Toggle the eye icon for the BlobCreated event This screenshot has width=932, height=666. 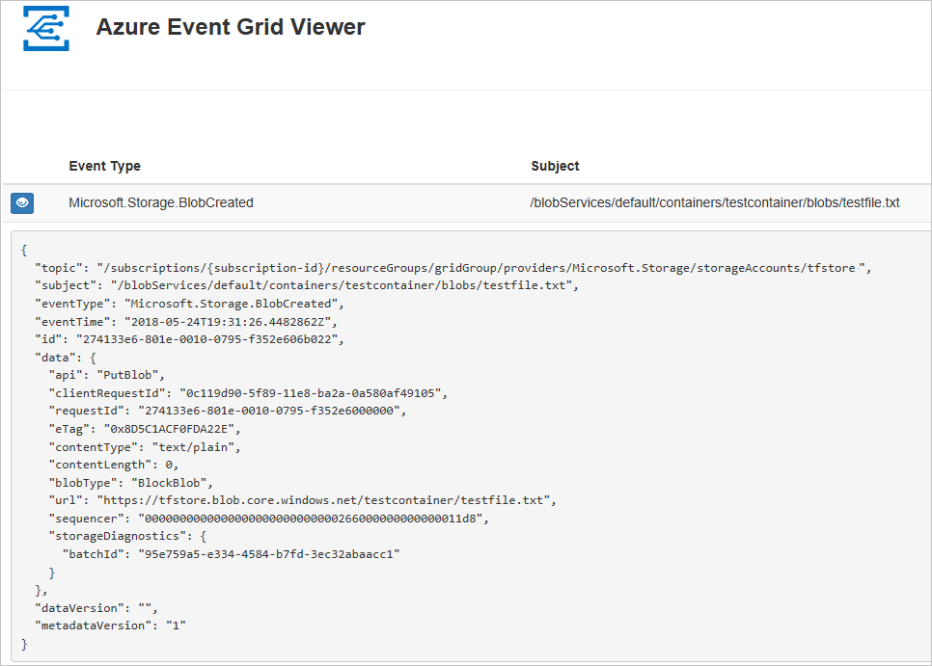(21, 202)
